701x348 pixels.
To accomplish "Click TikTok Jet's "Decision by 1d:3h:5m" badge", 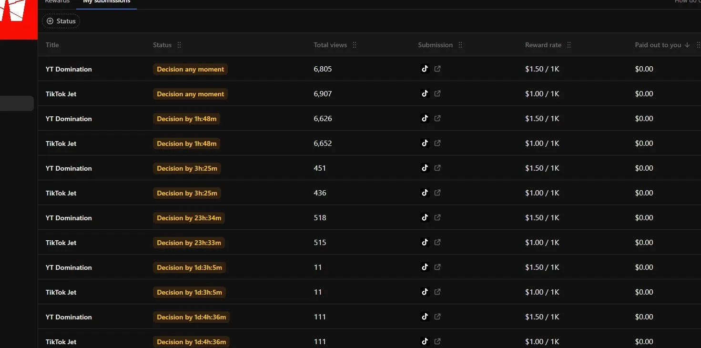I will click(x=189, y=292).
